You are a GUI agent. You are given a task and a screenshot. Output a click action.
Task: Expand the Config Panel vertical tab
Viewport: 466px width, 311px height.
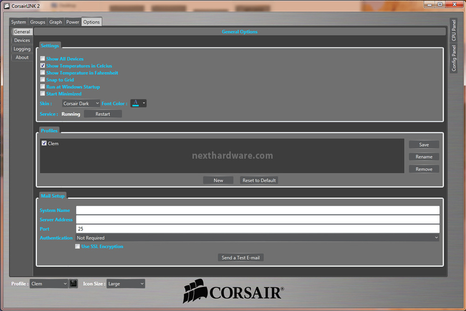[453, 58]
